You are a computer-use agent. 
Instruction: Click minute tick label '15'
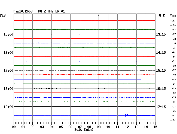155,127
